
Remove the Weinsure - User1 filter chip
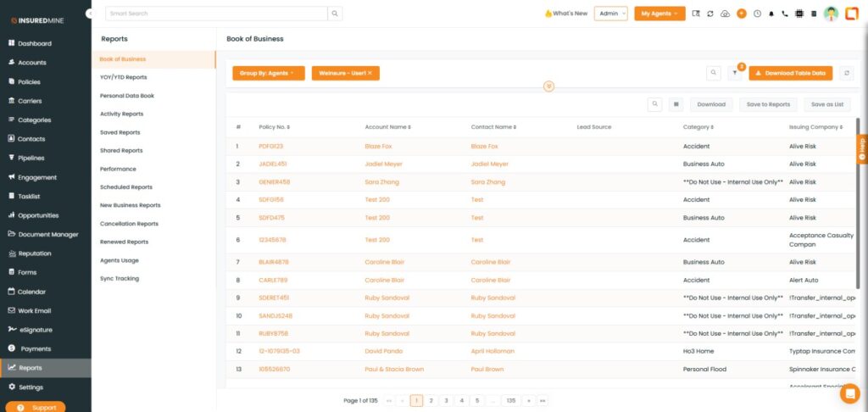(x=370, y=74)
